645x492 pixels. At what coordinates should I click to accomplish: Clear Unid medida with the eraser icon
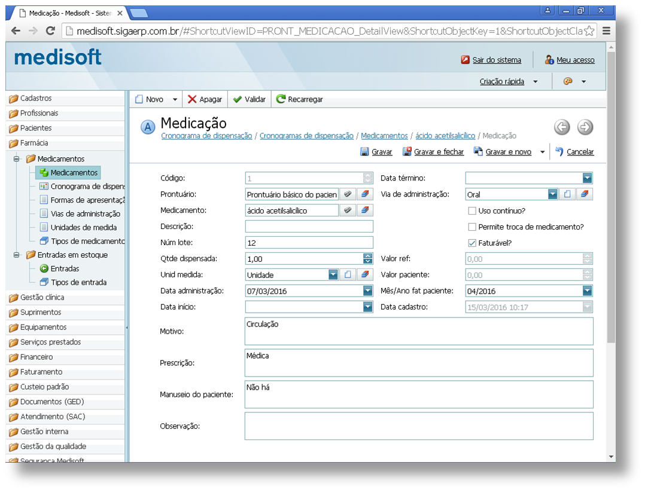coord(365,274)
